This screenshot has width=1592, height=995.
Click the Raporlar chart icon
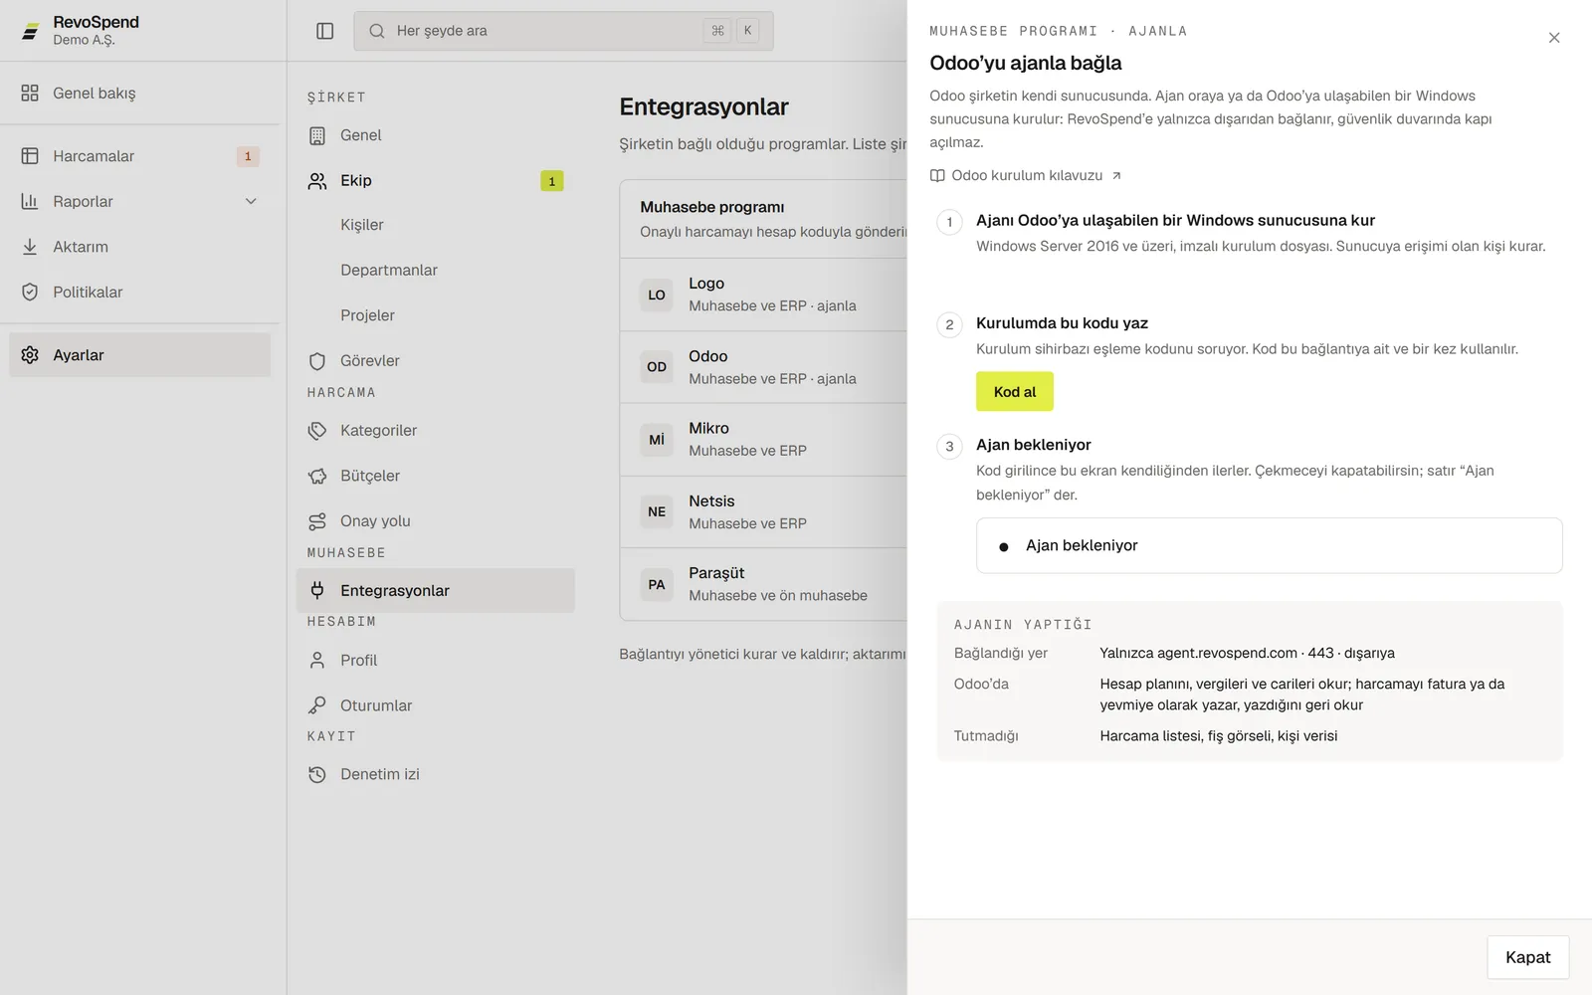pyautogui.click(x=30, y=201)
